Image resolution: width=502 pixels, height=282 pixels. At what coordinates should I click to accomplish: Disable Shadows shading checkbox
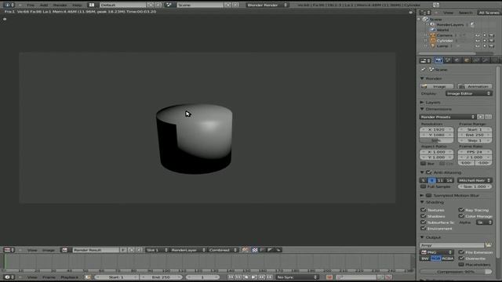pyautogui.click(x=423, y=216)
